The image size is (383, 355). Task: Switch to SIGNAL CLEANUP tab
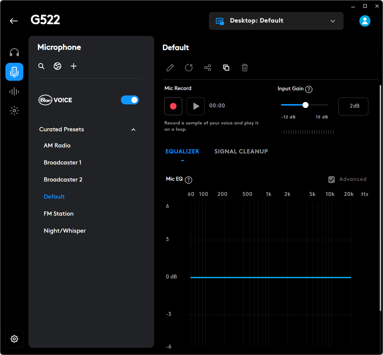coord(241,151)
